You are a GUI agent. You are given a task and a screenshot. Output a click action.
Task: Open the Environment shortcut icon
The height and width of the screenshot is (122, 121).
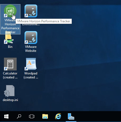point(31,11)
